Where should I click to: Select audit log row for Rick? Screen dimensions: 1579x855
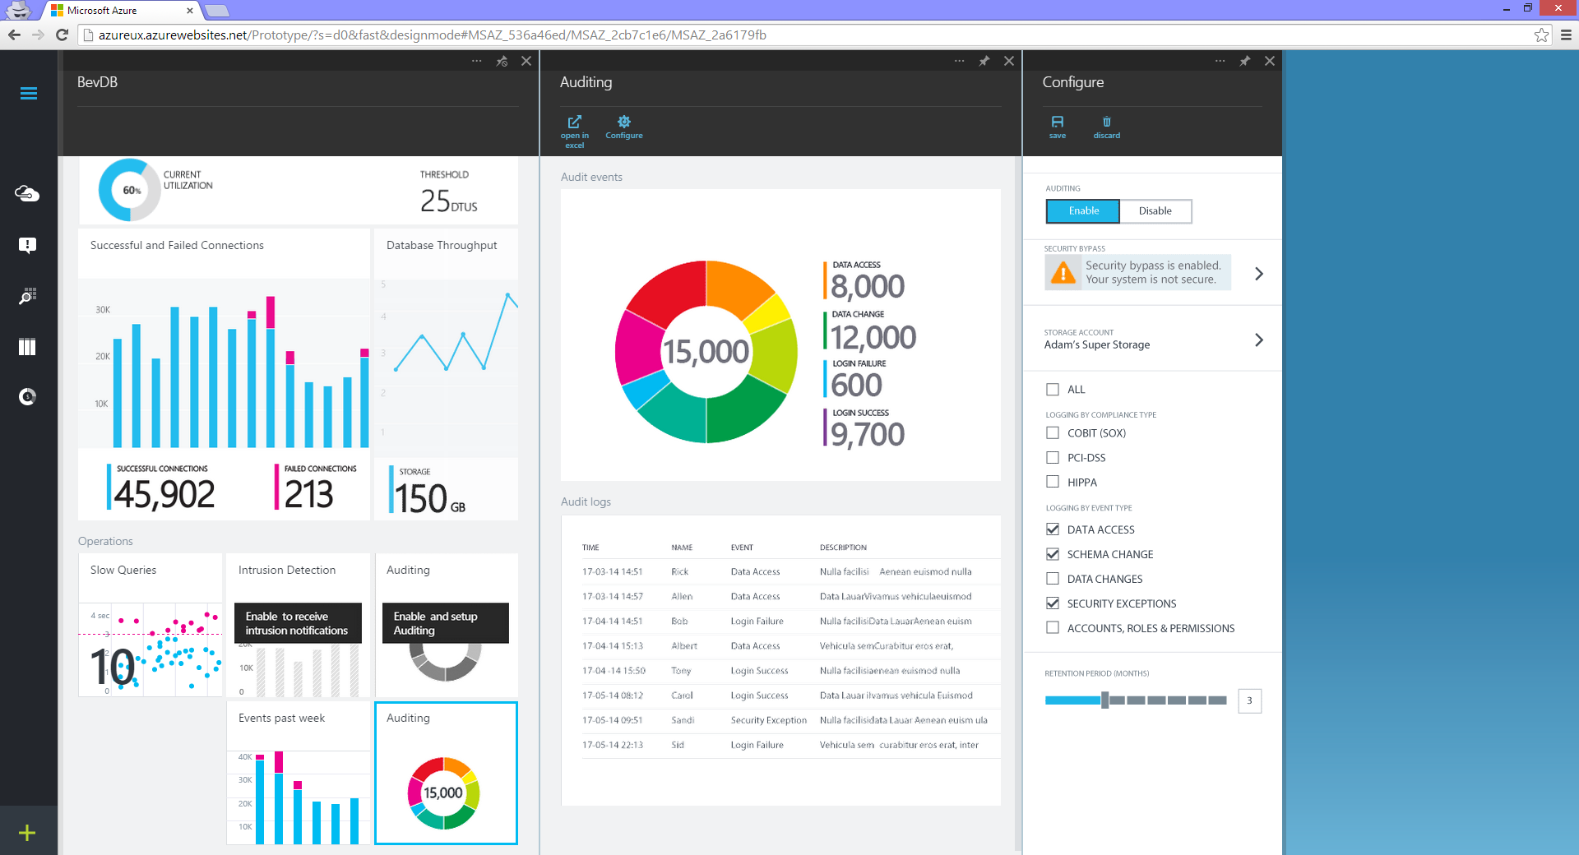pyautogui.click(x=790, y=571)
